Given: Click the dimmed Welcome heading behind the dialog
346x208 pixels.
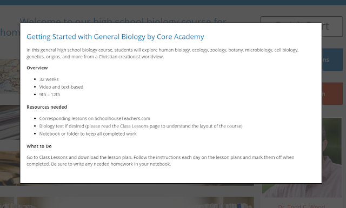Looking at the screenshot, I should 123,21.
